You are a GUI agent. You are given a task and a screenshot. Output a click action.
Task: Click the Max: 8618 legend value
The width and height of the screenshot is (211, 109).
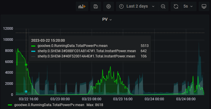(95, 105)
